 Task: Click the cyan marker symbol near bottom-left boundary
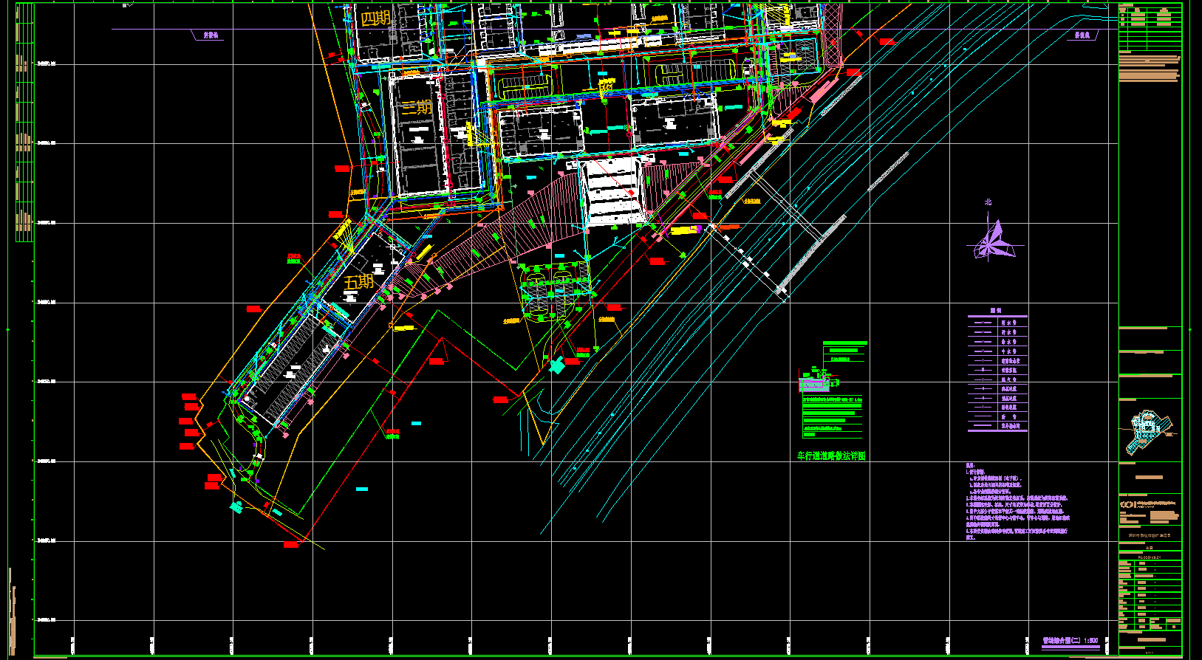pos(236,506)
